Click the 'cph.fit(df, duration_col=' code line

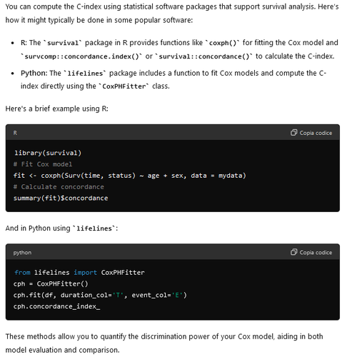(x=100, y=295)
